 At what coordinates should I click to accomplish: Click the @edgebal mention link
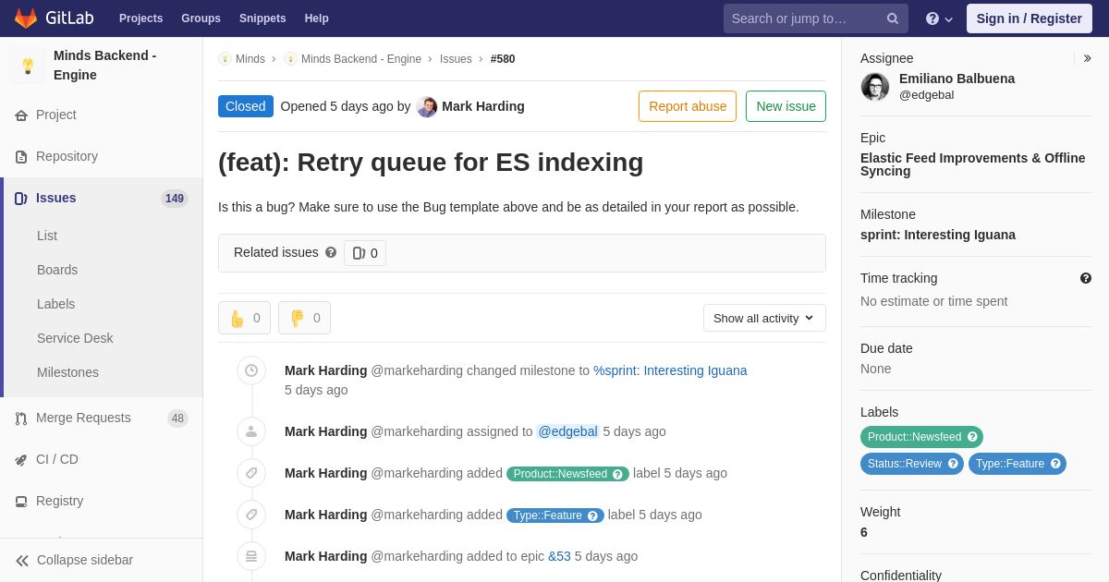tap(568, 431)
